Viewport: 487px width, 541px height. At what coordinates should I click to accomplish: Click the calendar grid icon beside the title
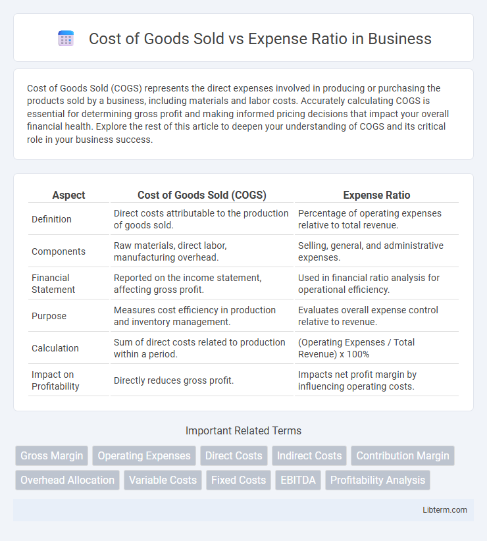pos(66,38)
